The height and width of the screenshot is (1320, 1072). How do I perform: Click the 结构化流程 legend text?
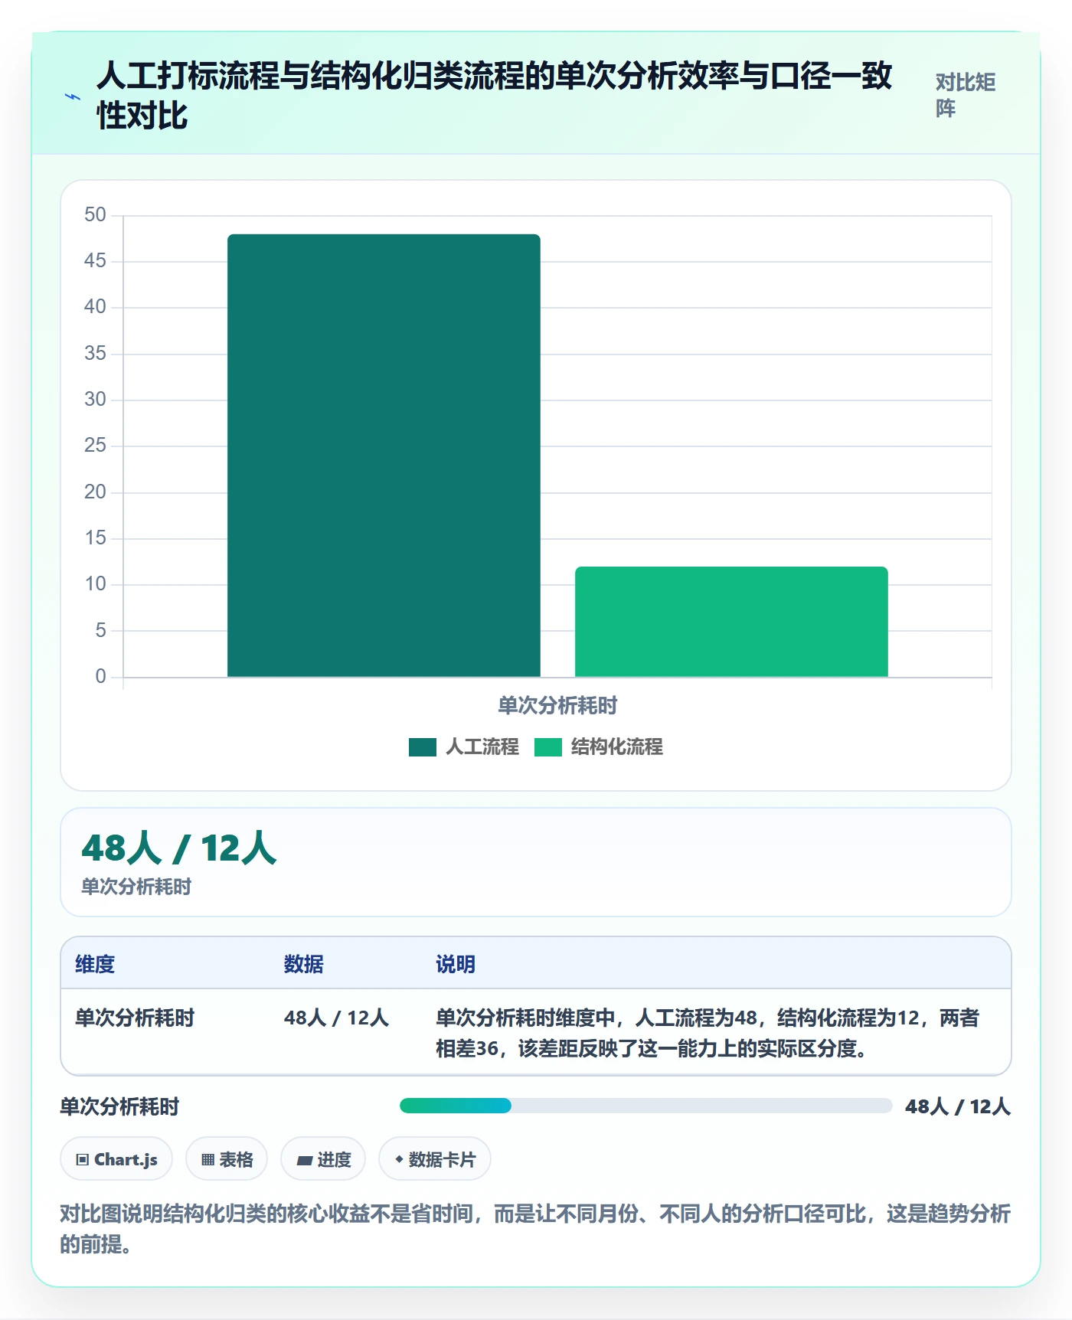tap(617, 747)
